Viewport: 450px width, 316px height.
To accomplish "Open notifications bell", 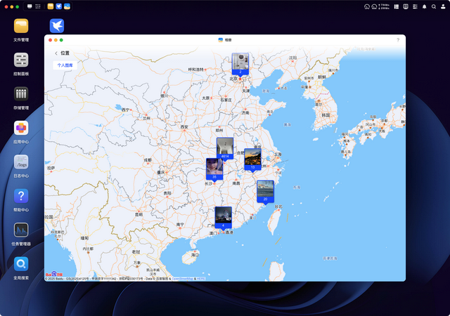I will pos(425,6).
